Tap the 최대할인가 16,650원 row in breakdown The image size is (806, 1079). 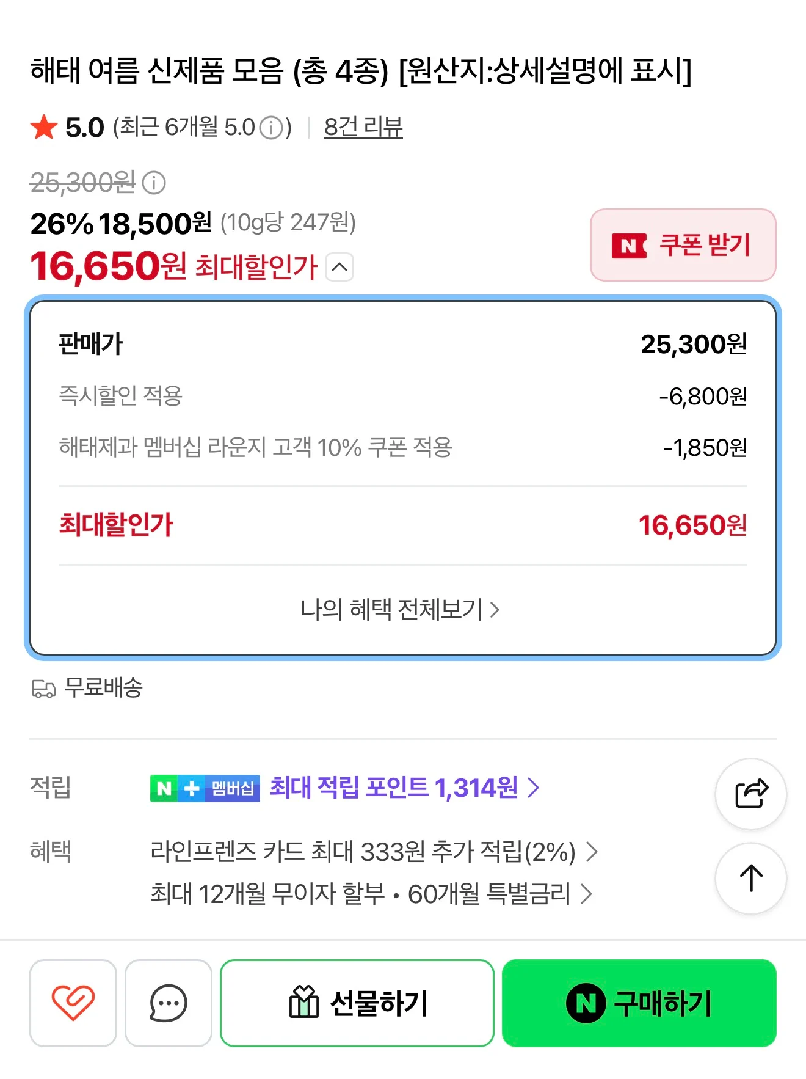[x=403, y=525]
